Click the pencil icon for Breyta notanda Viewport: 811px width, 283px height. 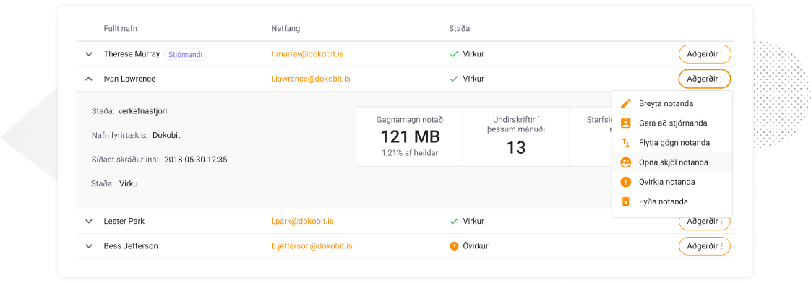(x=625, y=103)
